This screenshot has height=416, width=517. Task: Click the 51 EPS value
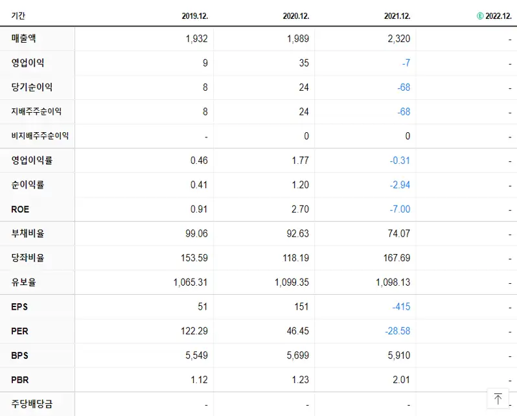[x=203, y=307]
